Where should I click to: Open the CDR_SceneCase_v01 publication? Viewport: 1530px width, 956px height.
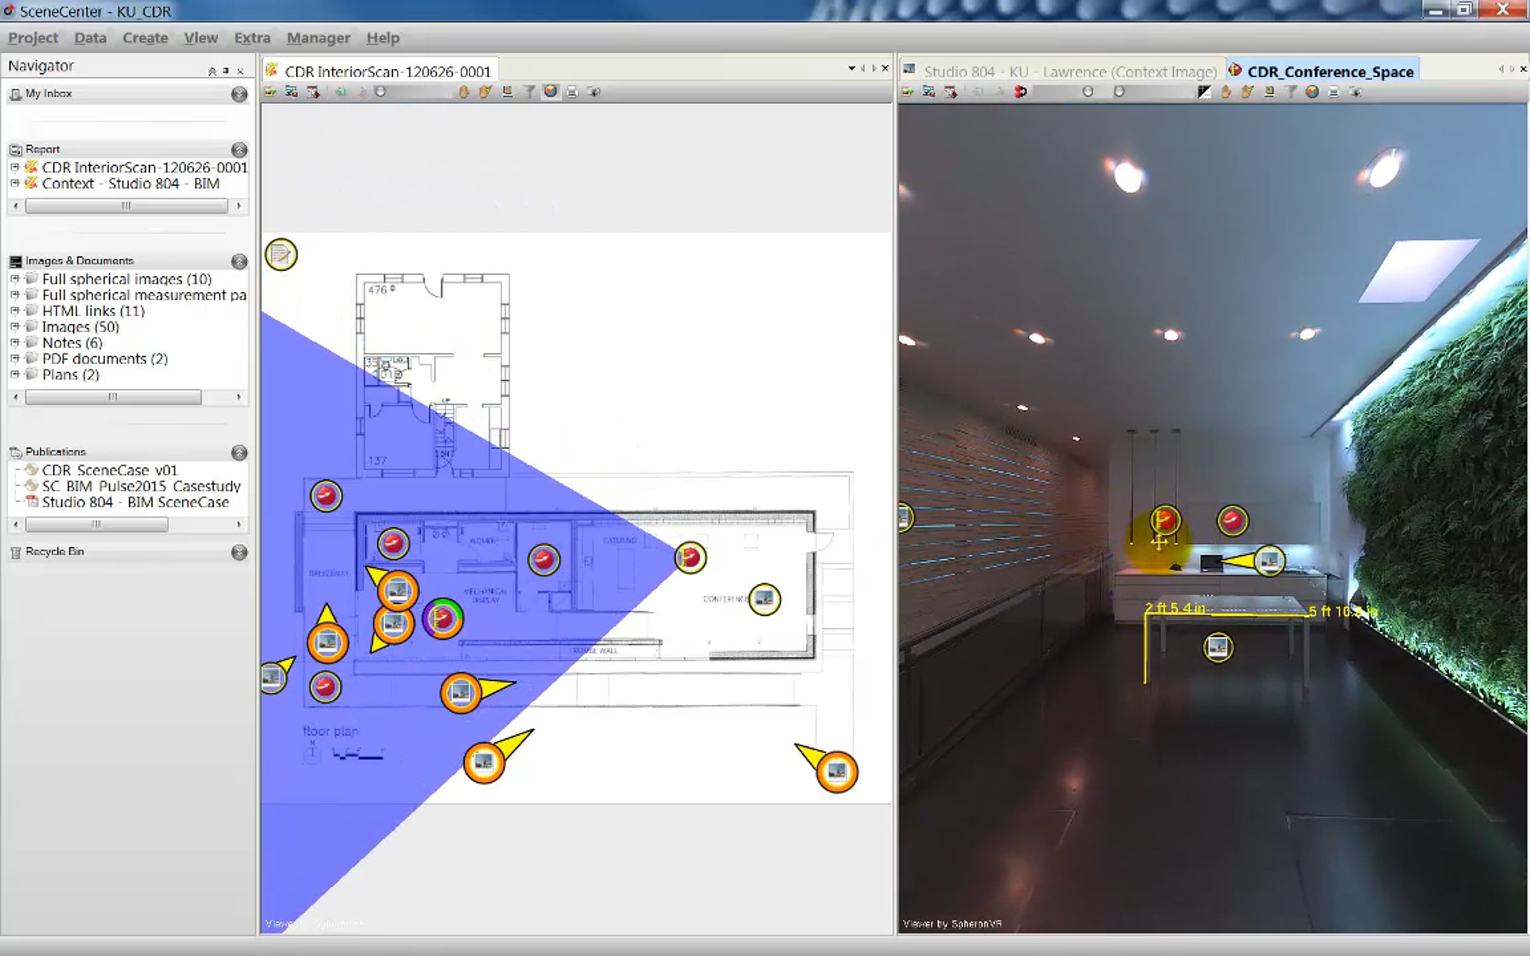[110, 470]
